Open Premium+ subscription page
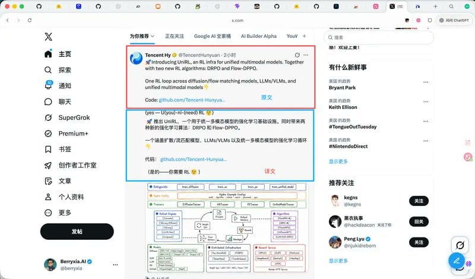Viewport: 475px width, 279px height. point(66,134)
